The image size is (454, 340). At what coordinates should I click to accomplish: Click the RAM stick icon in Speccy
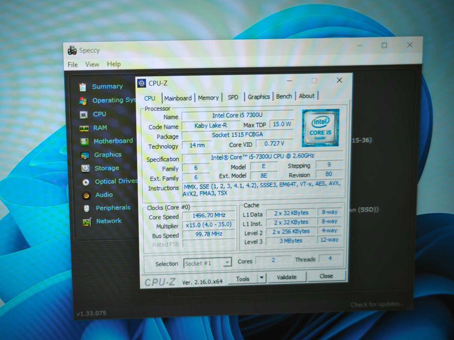pyautogui.click(x=84, y=128)
